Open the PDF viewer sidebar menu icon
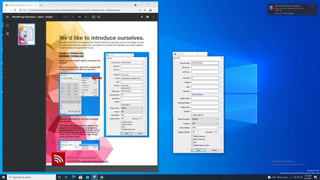Viewport: 320px width, 180px height. click(x=7, y=17)
